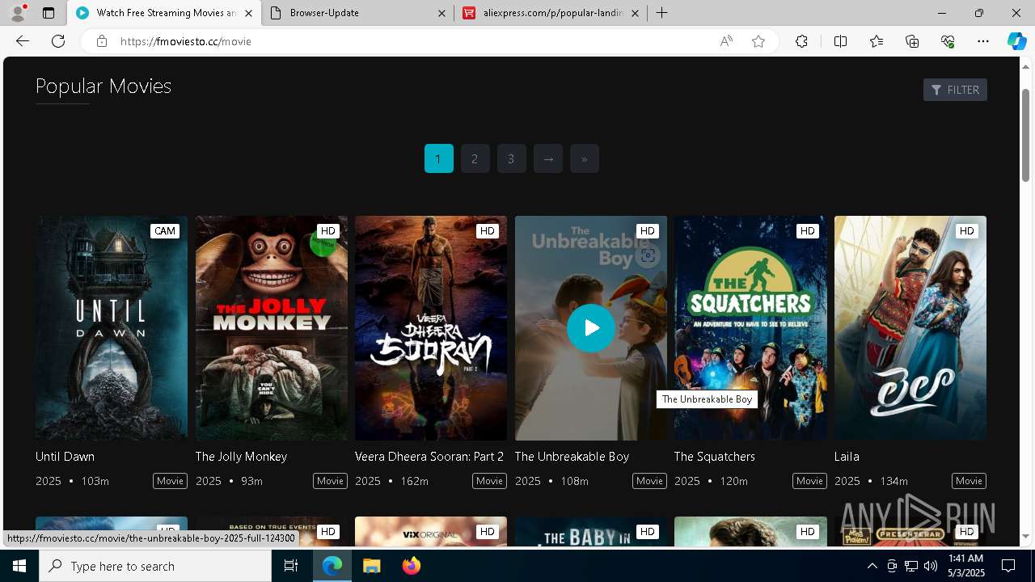Open Veera Dheera Sooran poster
1035x582 pixels.
[x=431, y=327]
